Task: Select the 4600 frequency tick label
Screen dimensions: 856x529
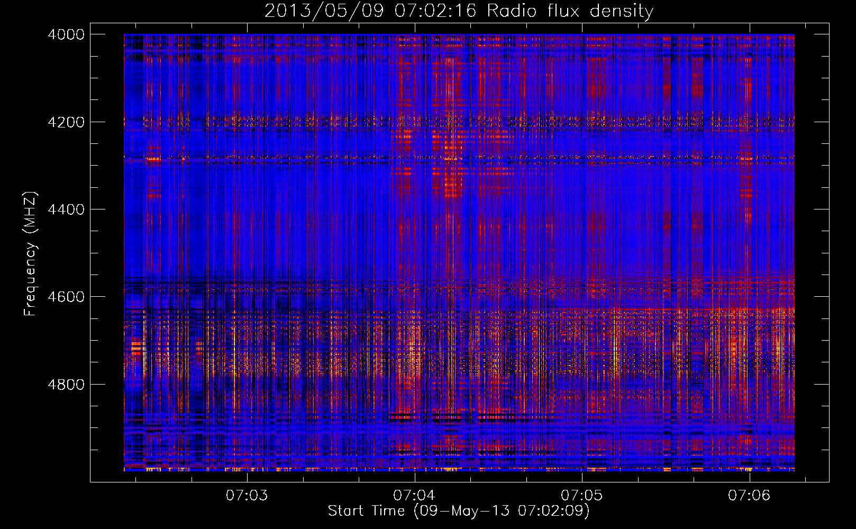Action: (66, 297)
